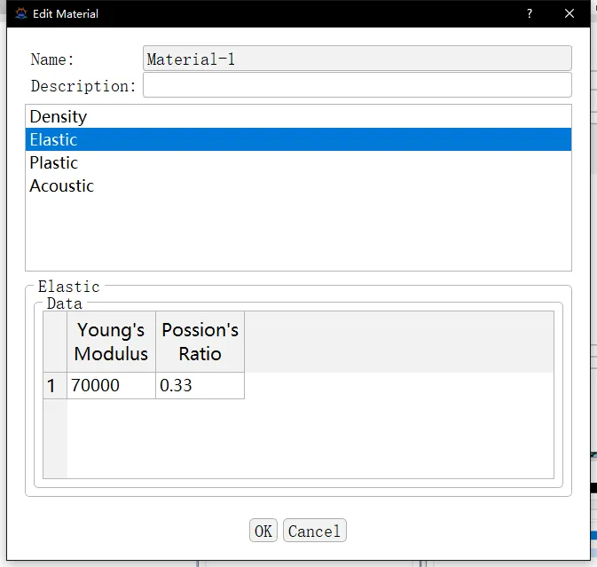Dismiss dialog with Cancel button

tap(315, 530)
